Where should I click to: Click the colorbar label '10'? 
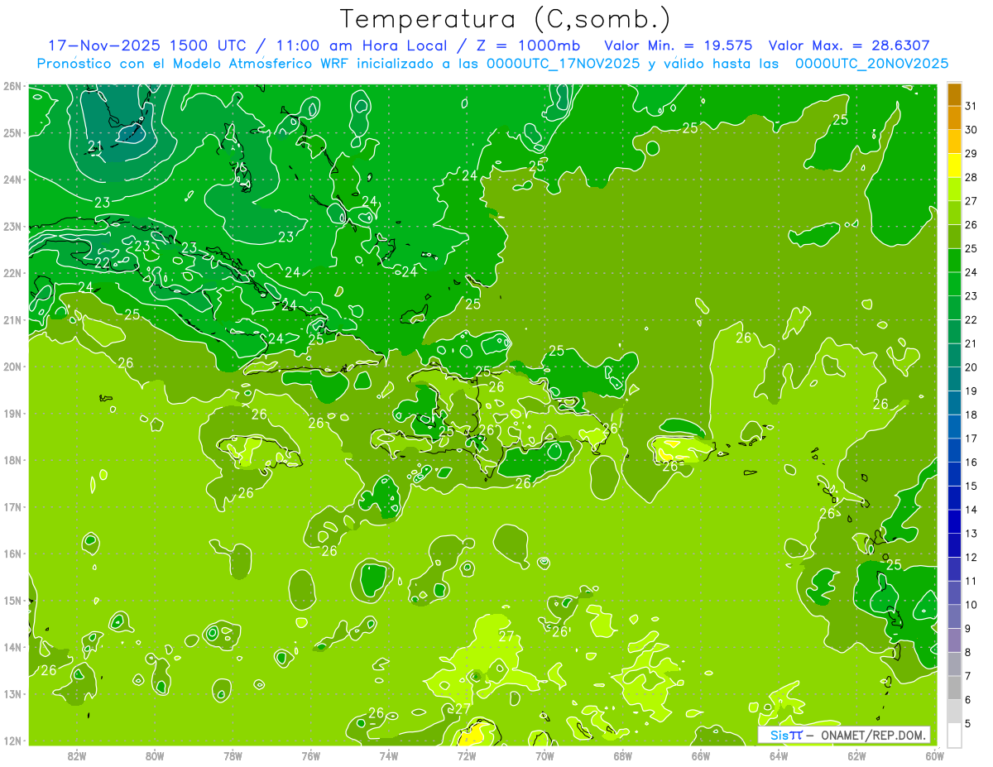pos(971,605)
